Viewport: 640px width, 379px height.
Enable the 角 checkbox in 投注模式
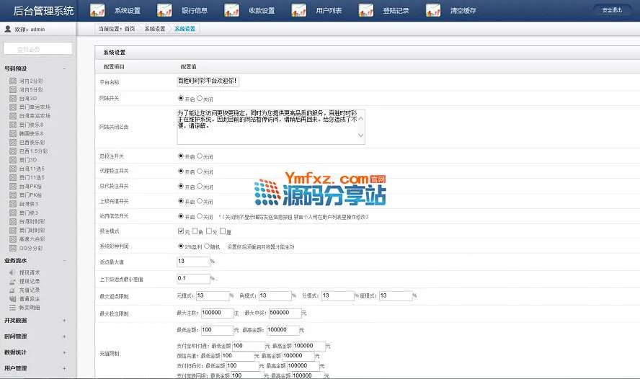tap(196, 231)
